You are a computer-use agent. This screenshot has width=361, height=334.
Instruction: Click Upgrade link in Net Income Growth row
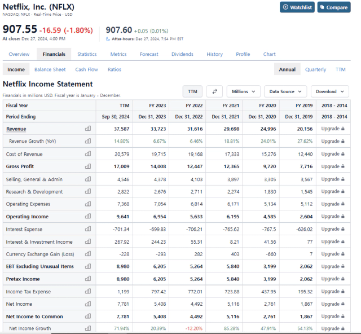coord(333,328)
